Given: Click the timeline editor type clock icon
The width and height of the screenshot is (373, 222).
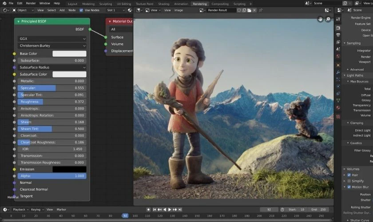Looking at the screenshot, I should pyautogui.click(x=5, y=210).
